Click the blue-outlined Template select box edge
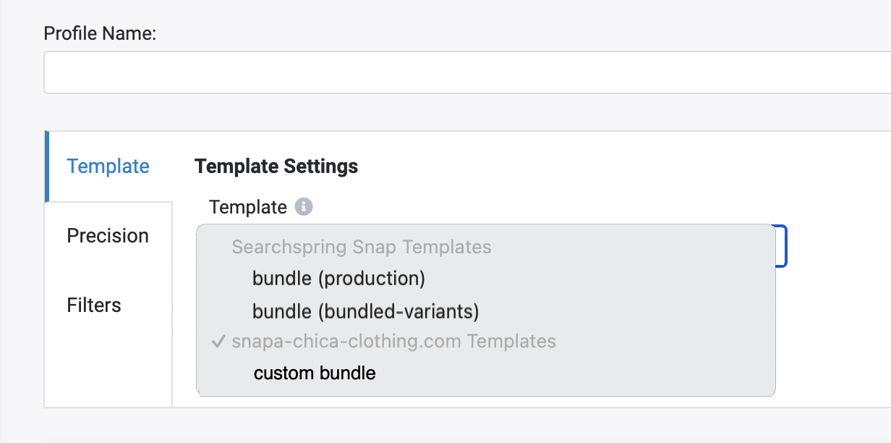891x443 pixels. click(x=782, y=246)
